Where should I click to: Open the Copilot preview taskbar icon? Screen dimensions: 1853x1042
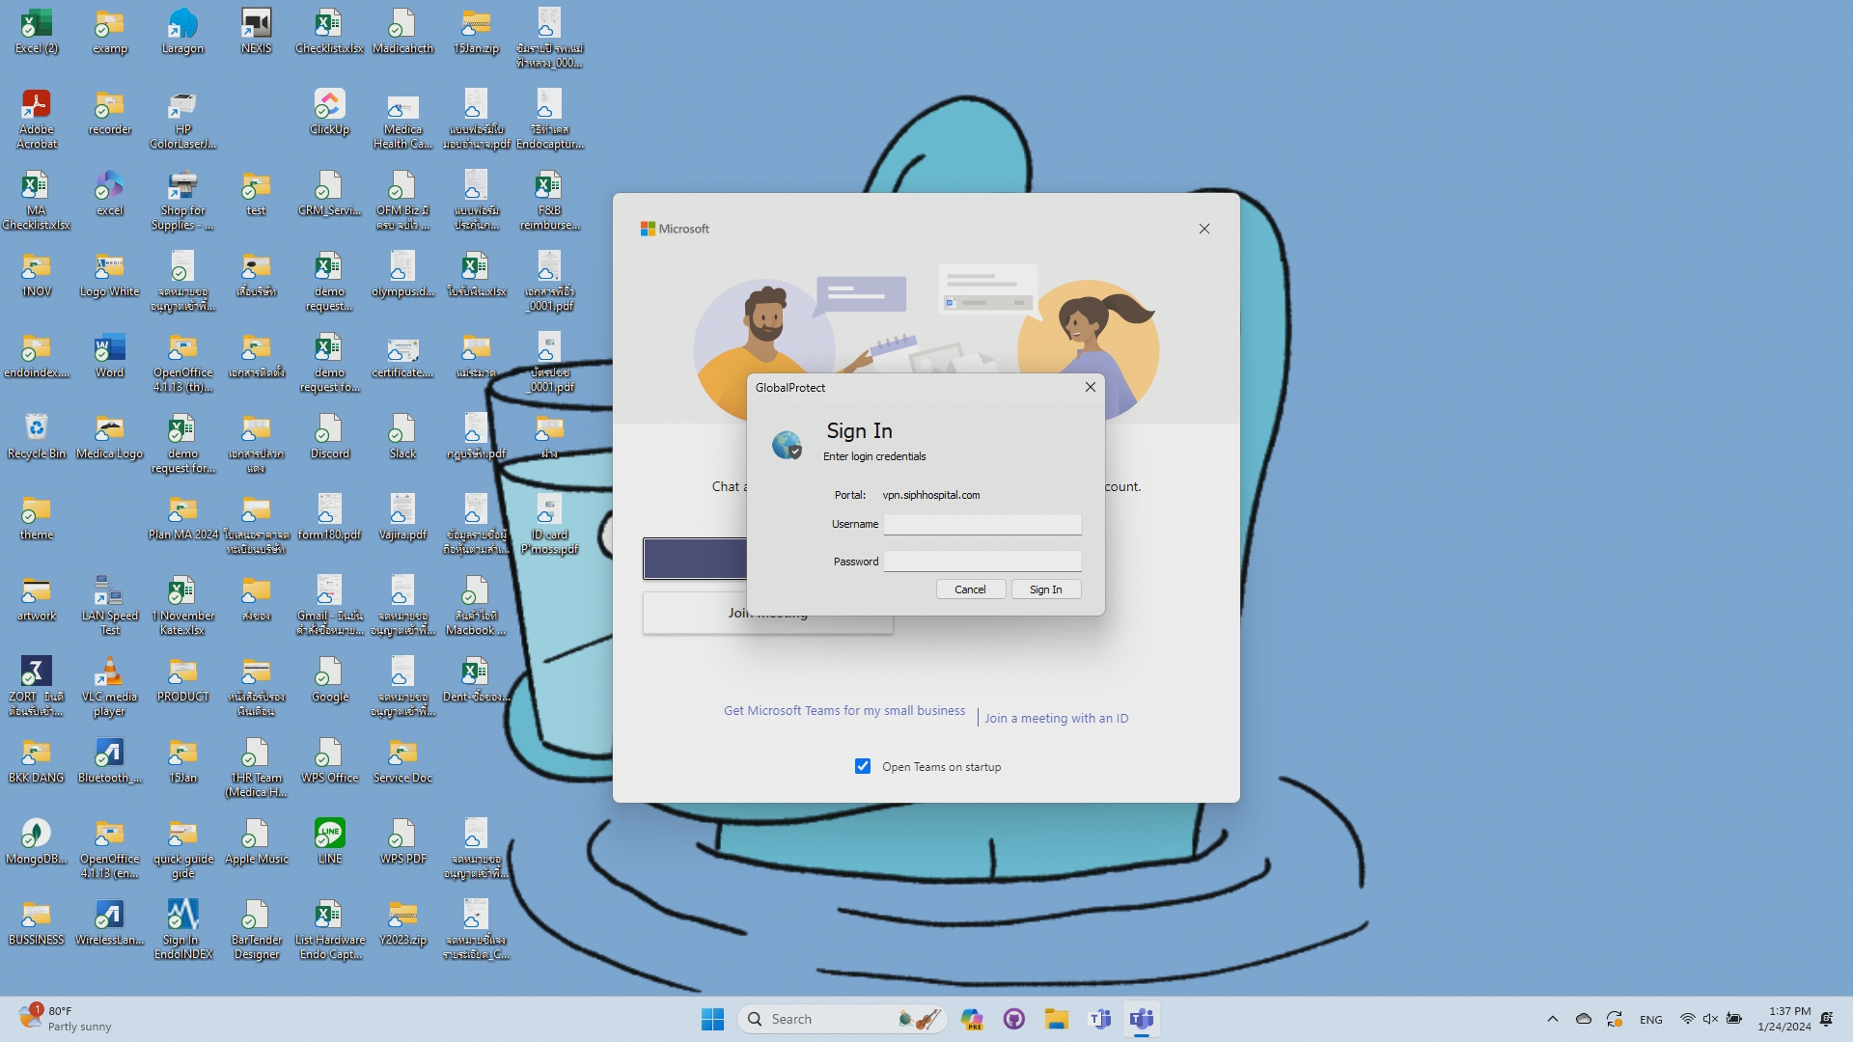[x=971, y=1019]
